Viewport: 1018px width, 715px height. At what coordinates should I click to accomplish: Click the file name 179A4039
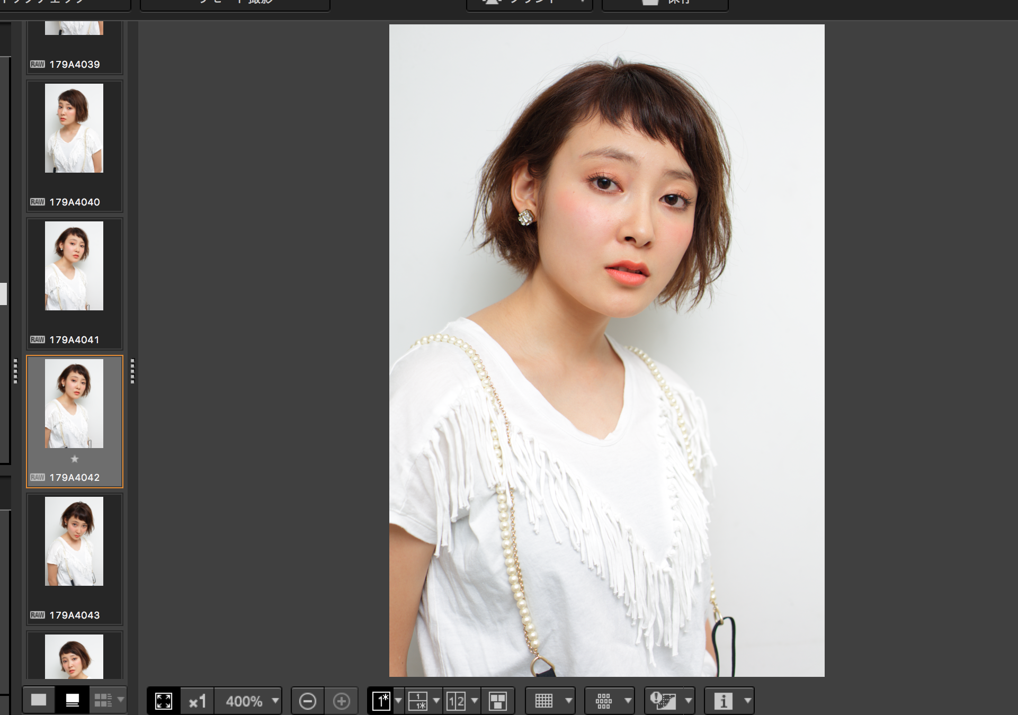pos(75,65)
